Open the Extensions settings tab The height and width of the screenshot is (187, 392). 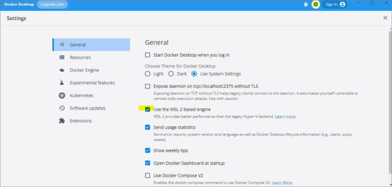pyautogui.click(x=91, y=121)
